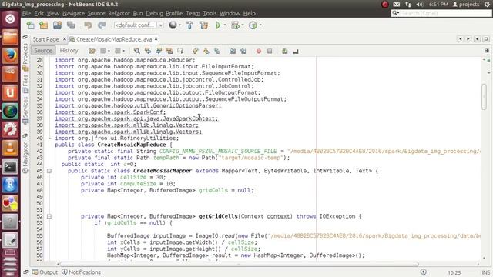Show opened documents list arrow

click(x=477, y=39)
